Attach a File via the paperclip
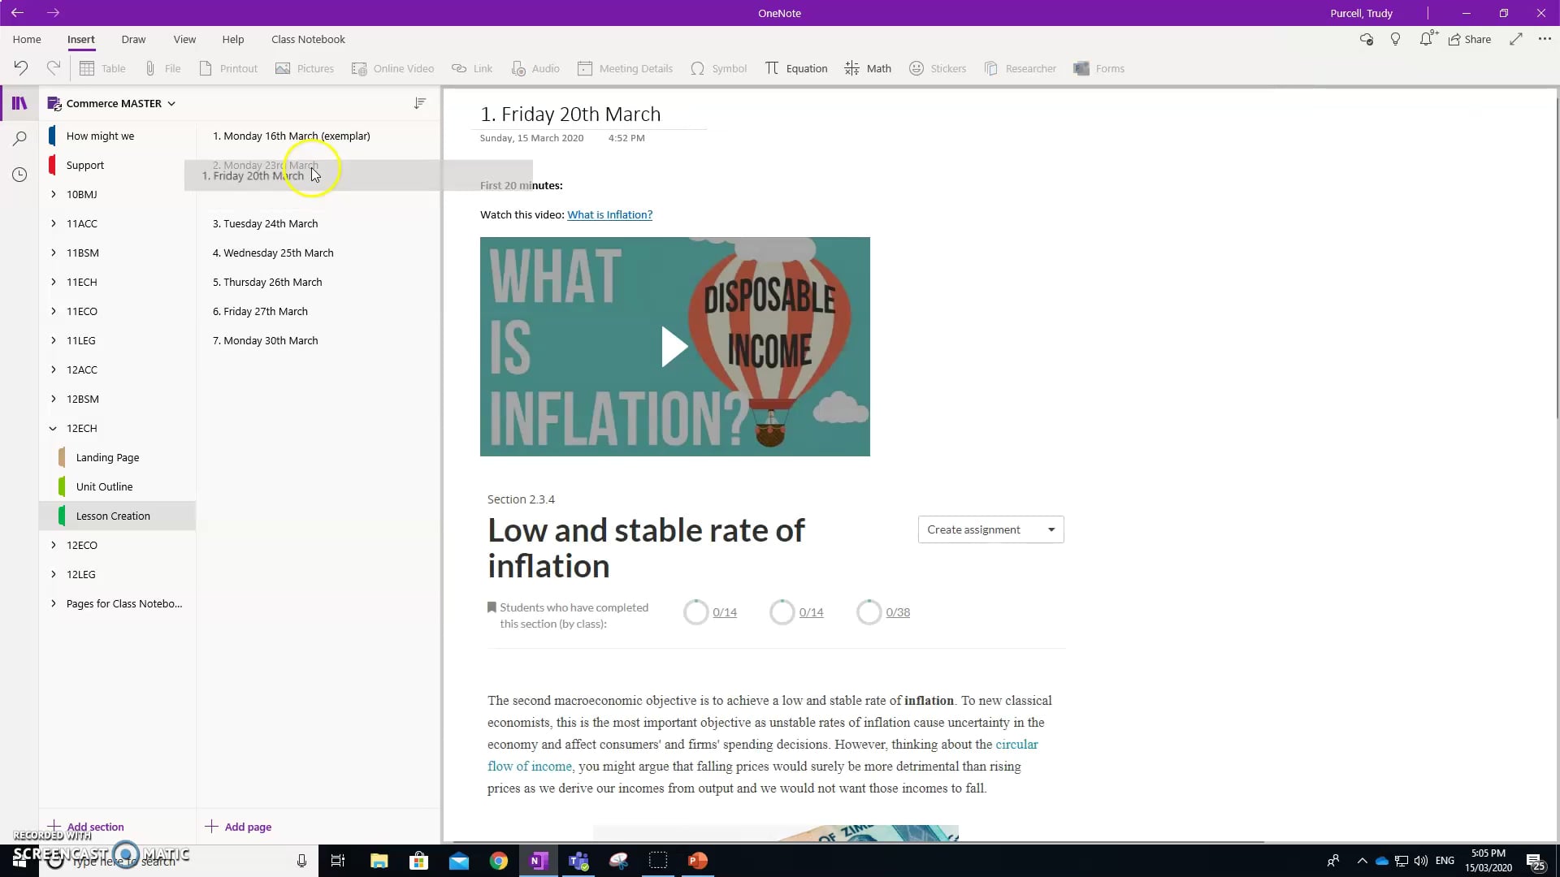1560x877 pixels. coord(162,68)
